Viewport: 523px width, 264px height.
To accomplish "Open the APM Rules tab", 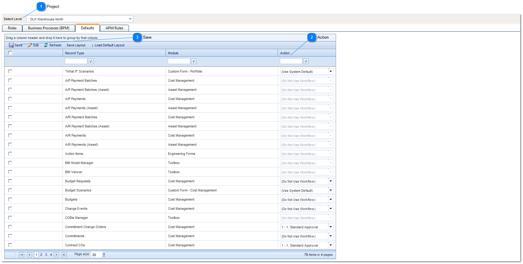I will click(114, 28).
